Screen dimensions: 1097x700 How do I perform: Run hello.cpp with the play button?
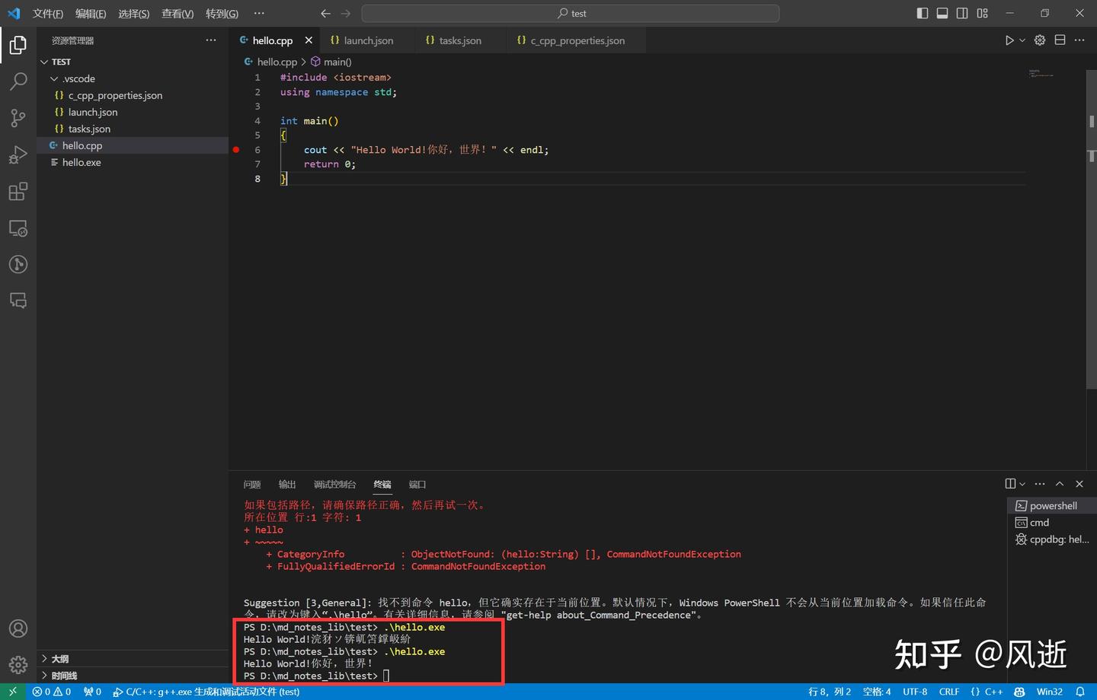1009,40
